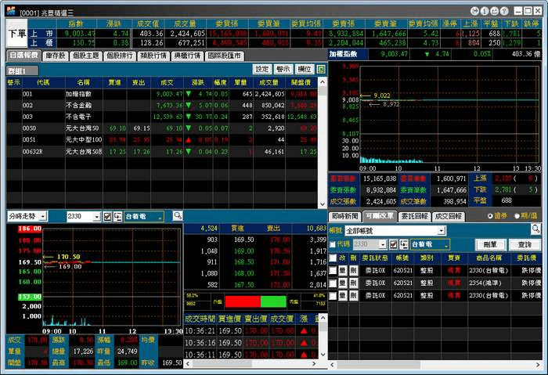Open the 2330 stock code dropdown above the chart
The width and height of the screenshot is (548, 375).
pyautogui.click(x=97, y=215)
